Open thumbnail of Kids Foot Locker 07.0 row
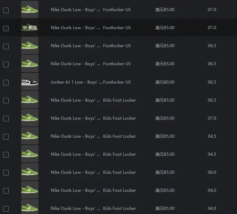Screen dimensions: 237x214 tap(30, 118)
